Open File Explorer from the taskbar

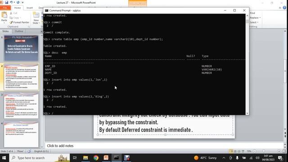(85, 158)
